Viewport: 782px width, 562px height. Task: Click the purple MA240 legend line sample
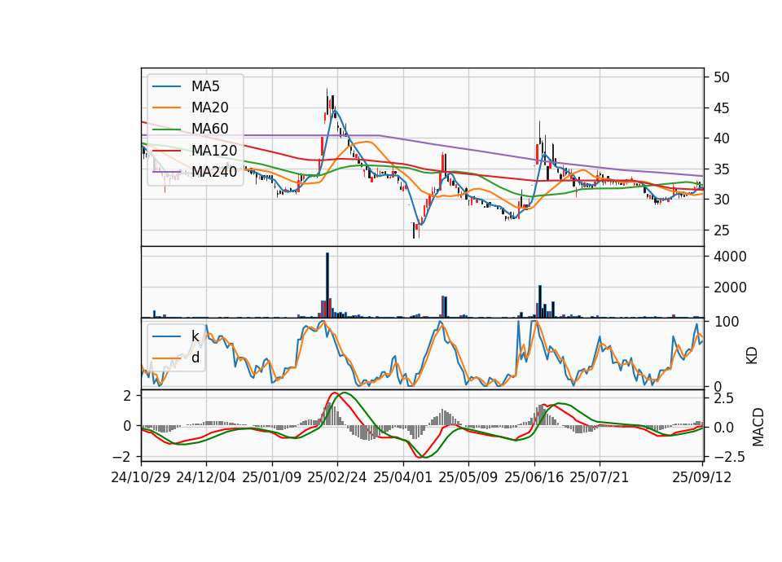[166, 172]
